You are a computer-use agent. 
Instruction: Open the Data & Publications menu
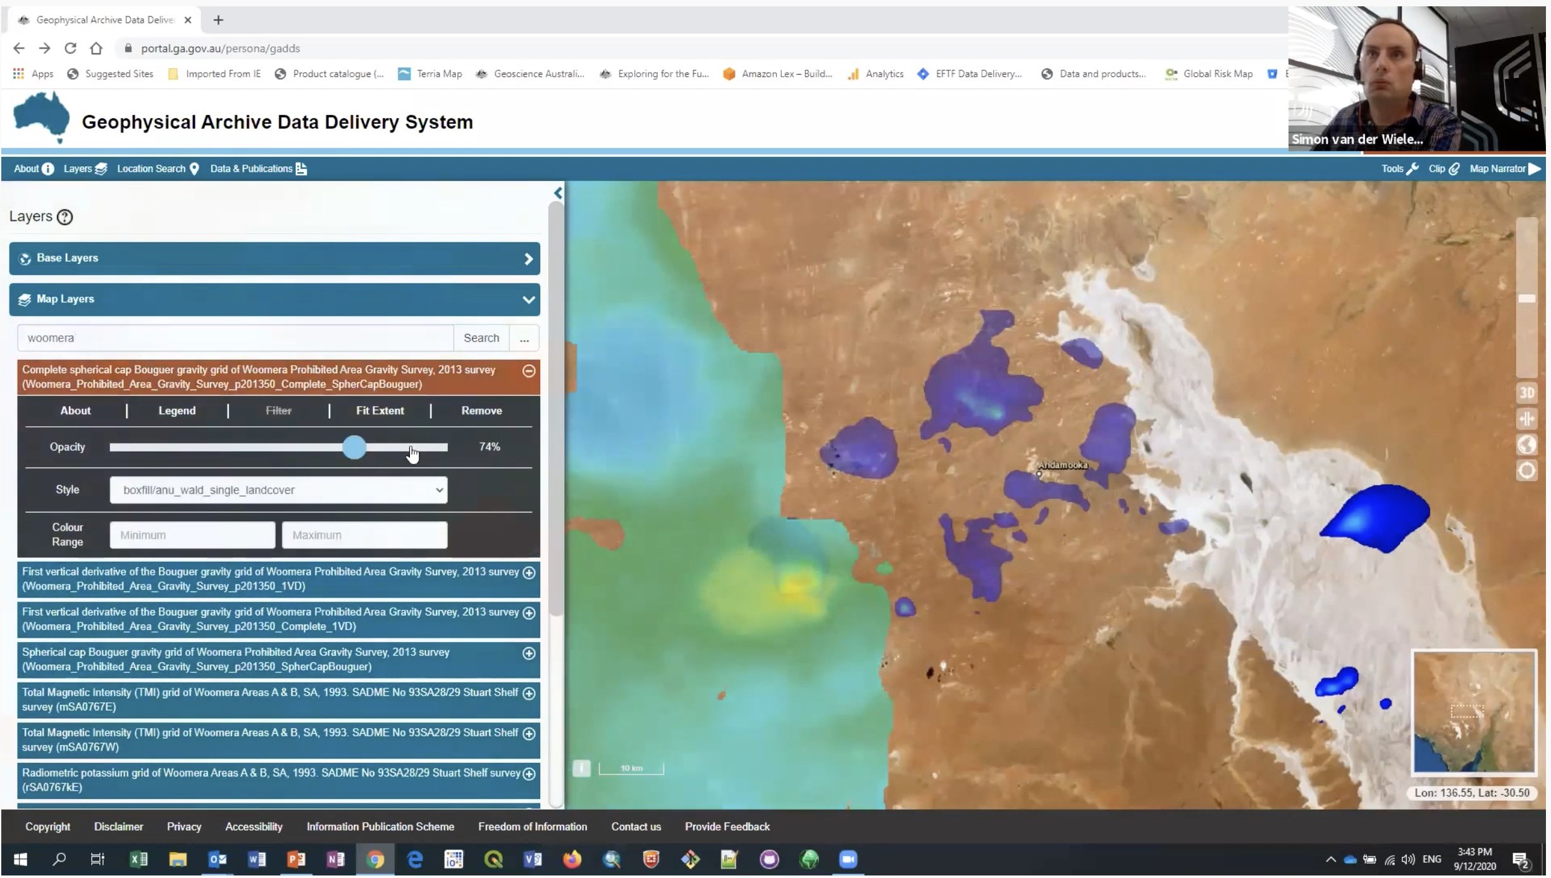(258, 169)
